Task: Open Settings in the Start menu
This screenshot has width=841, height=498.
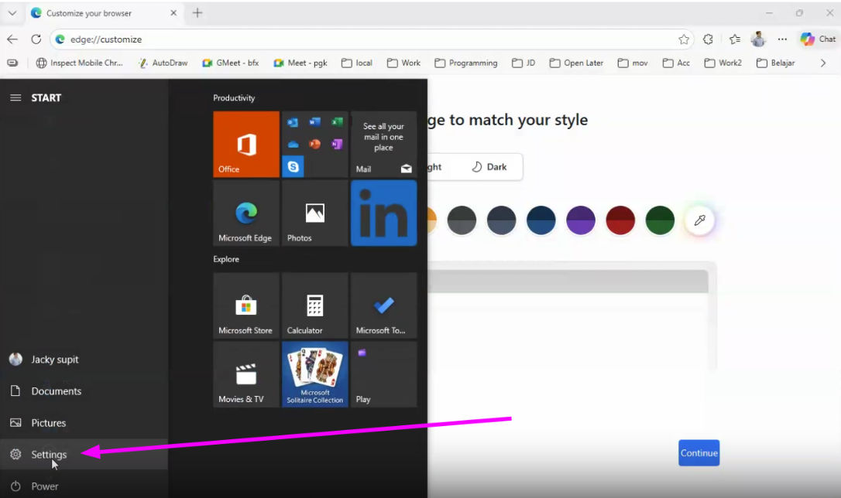Action: tap(49, 455)
